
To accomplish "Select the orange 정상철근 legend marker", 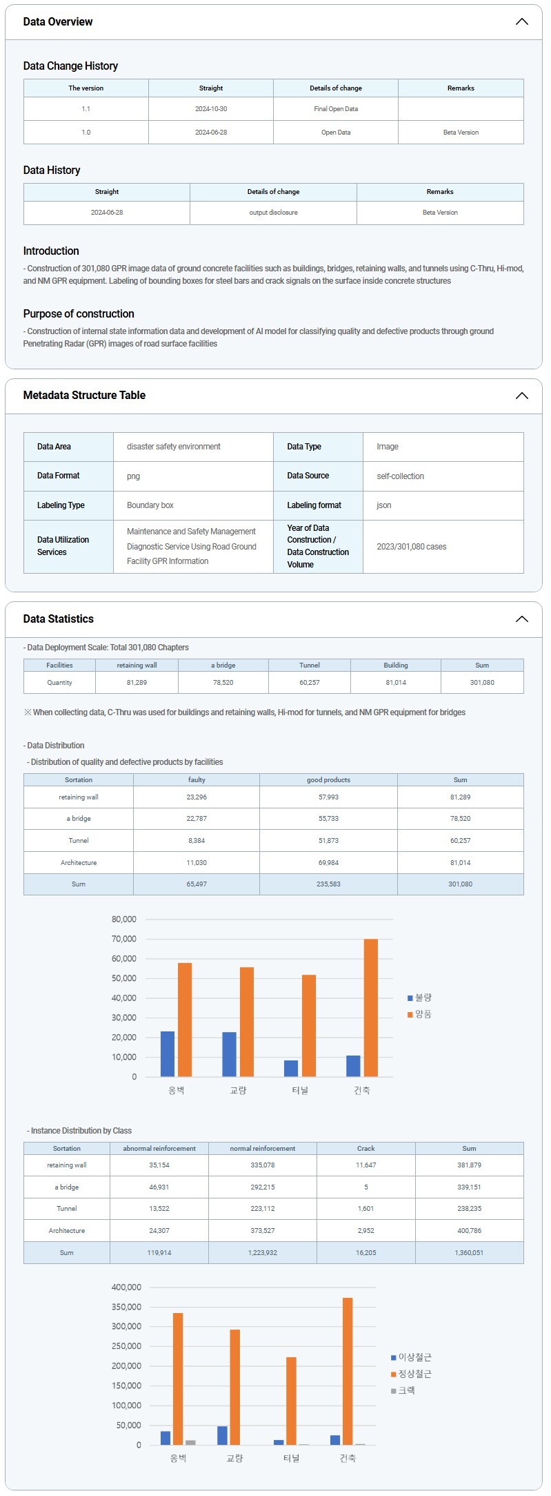I will tap(394, 1374).
